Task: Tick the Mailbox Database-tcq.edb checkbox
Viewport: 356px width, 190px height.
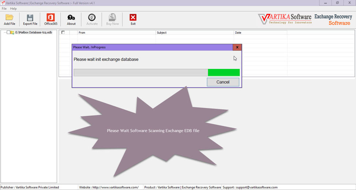Action: [x=8, y=32]
